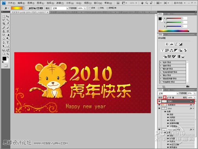Screen dimensions: 198x149
Task: Add a Levels adjustment
Action: click(172, 44)
